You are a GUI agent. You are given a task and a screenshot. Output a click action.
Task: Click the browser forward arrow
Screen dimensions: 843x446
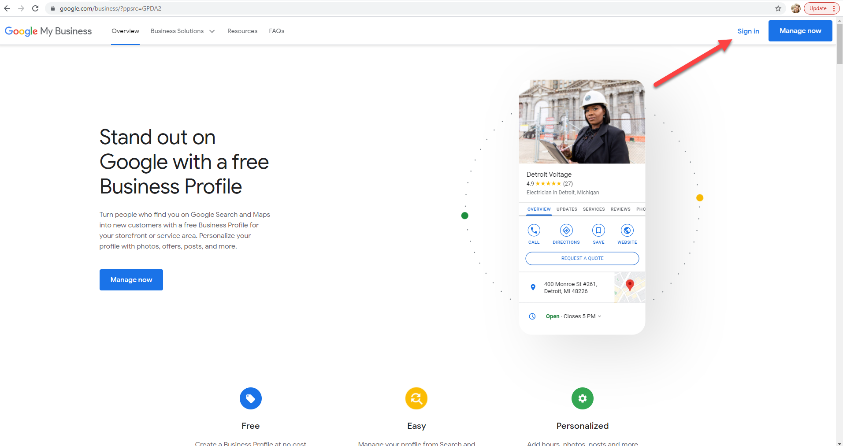pos(21,8)
